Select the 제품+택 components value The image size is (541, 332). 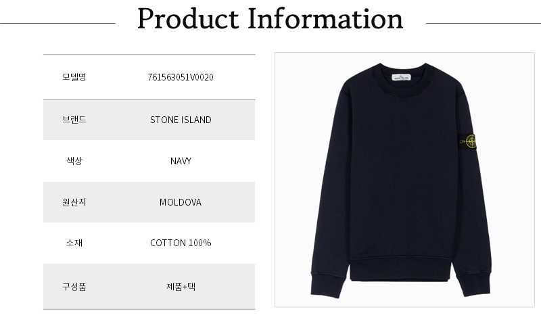click(x=181, y=286)
